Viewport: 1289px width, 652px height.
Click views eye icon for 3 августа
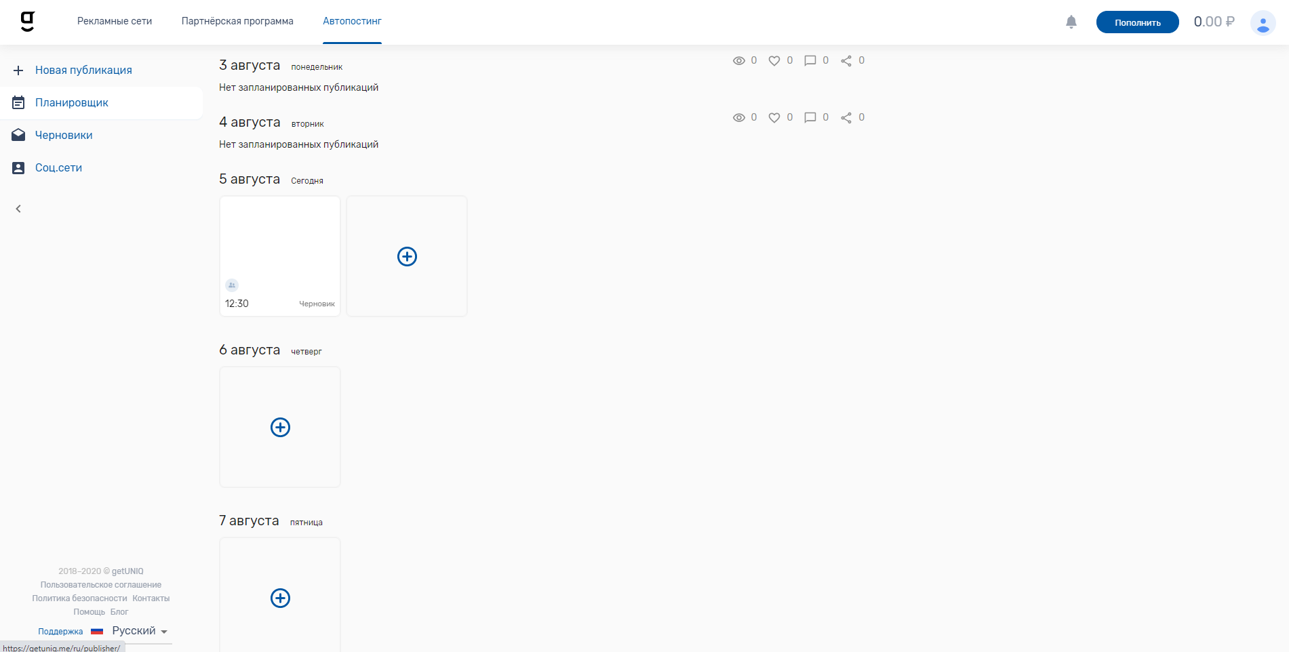click(739, 61)
